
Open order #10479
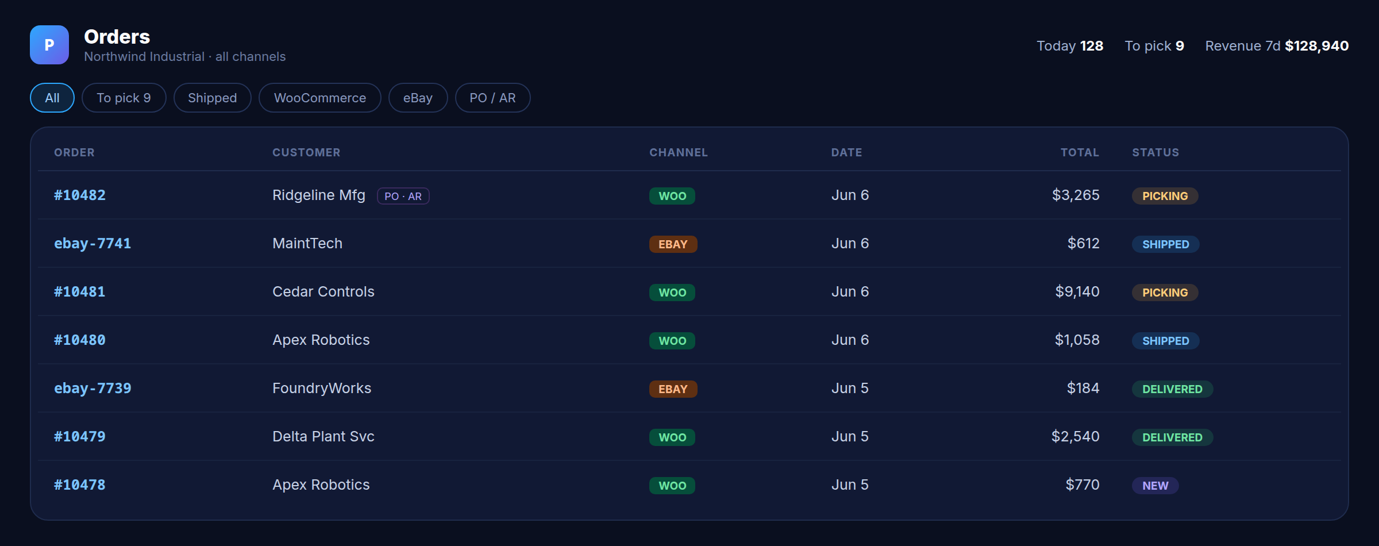coord(80,437)
